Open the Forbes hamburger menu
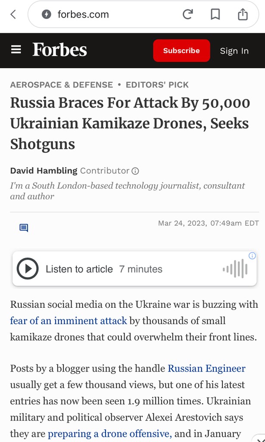 pyautogui.click(x=16, y=50)
